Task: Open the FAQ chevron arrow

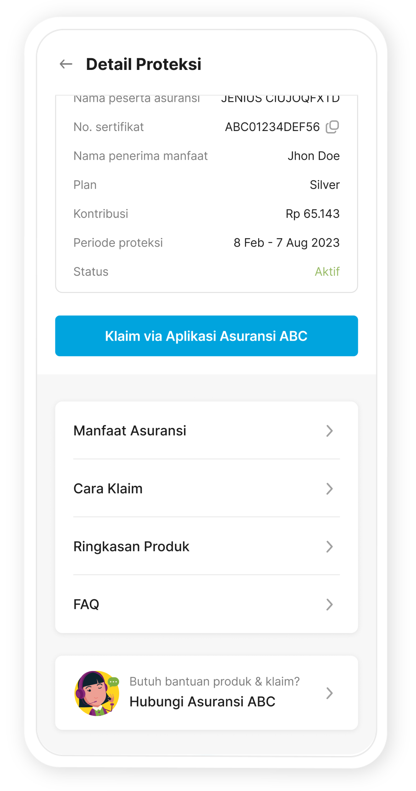Action: tap(329, 604)
